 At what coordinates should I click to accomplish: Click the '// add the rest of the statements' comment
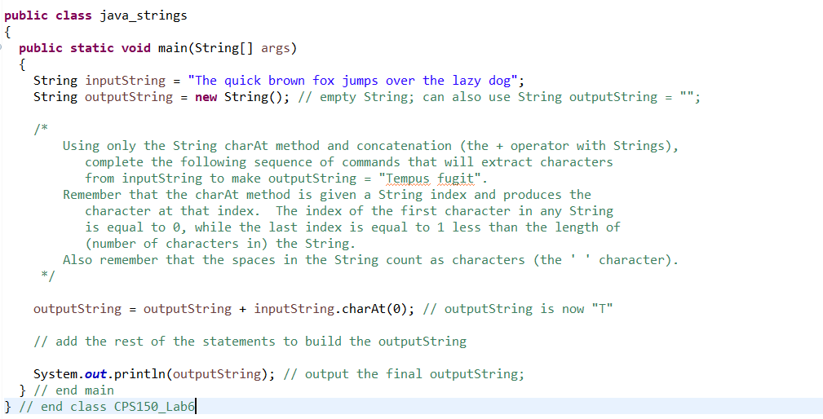coord(250,342)
